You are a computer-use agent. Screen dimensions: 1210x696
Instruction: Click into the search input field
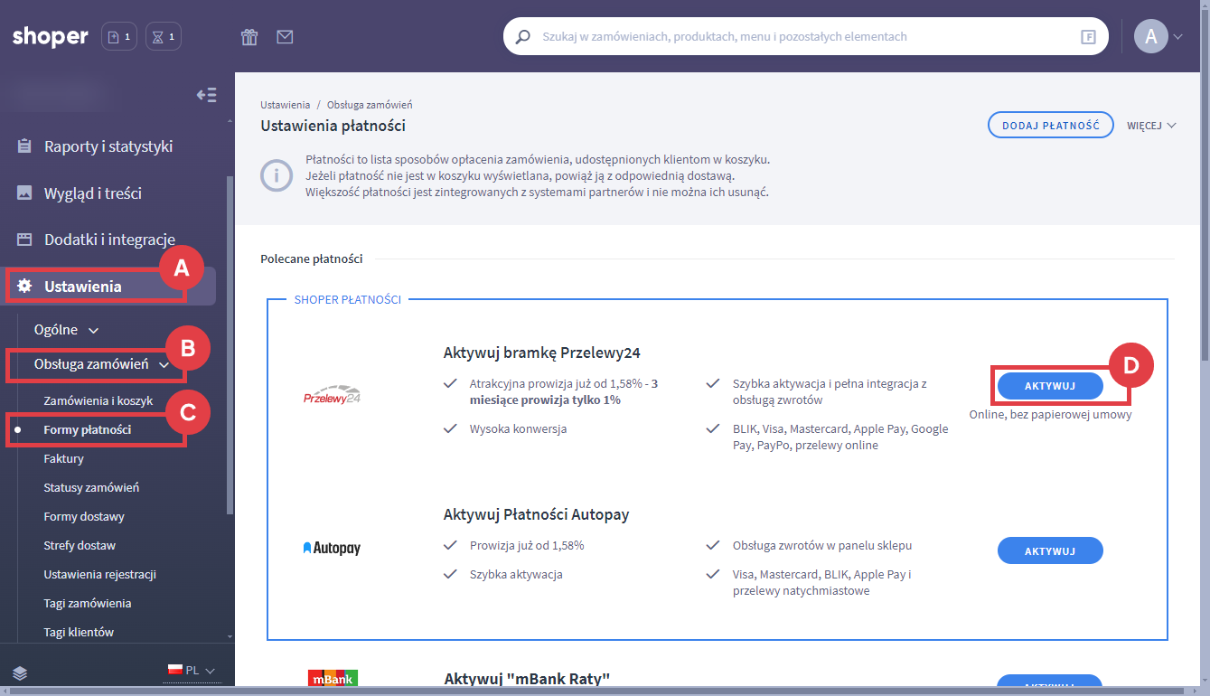[804, 37]
